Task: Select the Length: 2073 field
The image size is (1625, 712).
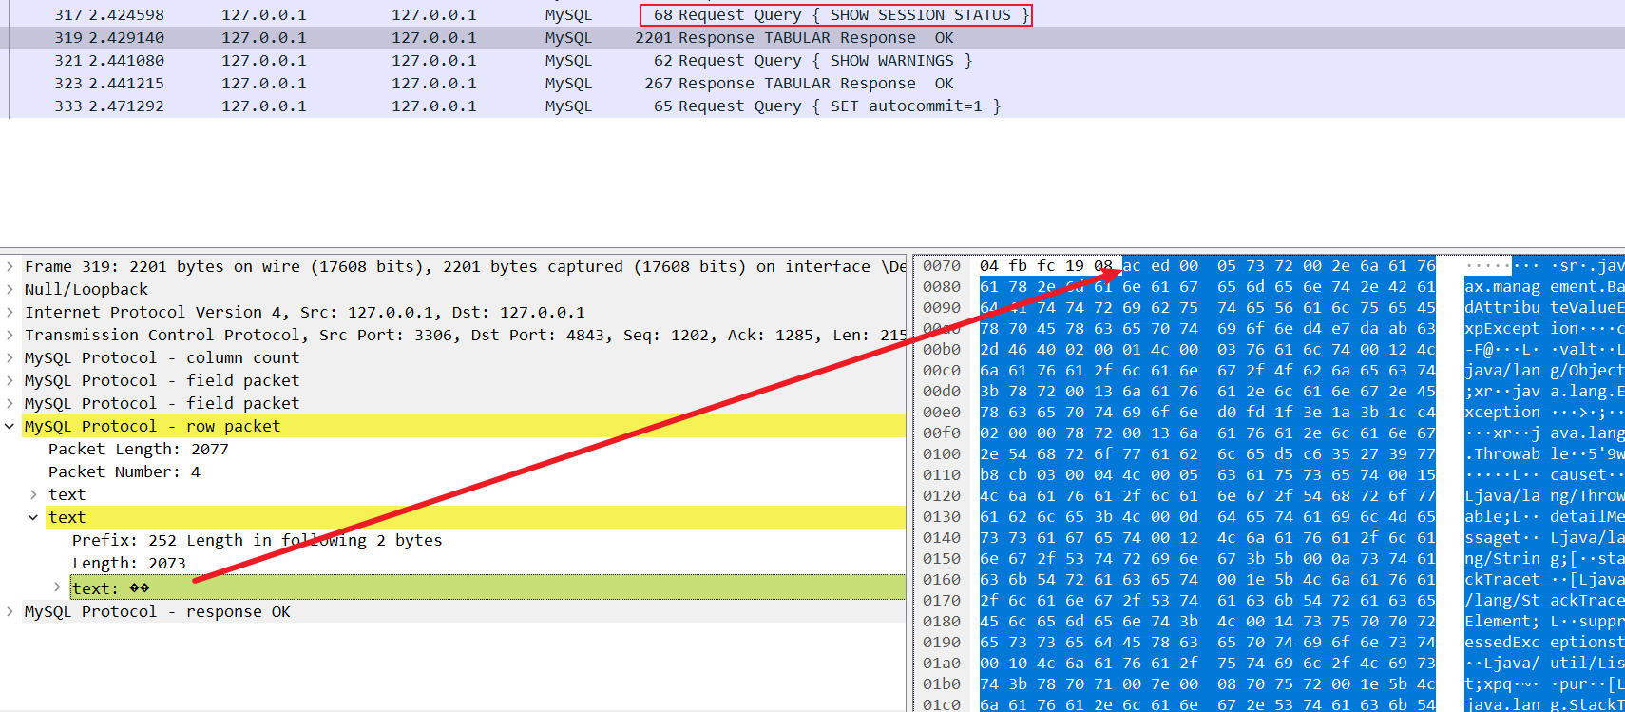Action: coord(129,564)
